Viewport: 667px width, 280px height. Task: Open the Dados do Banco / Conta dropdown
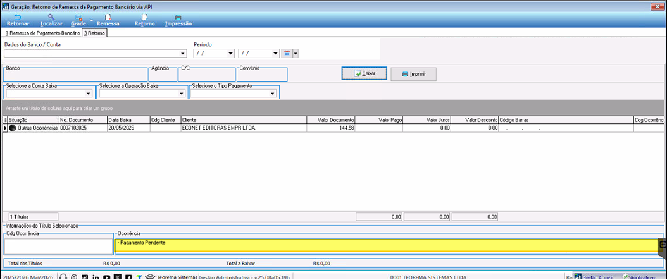click(x=183, y=54)
